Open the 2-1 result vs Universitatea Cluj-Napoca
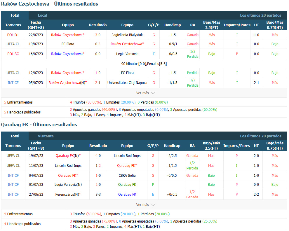 pos(98,83)
